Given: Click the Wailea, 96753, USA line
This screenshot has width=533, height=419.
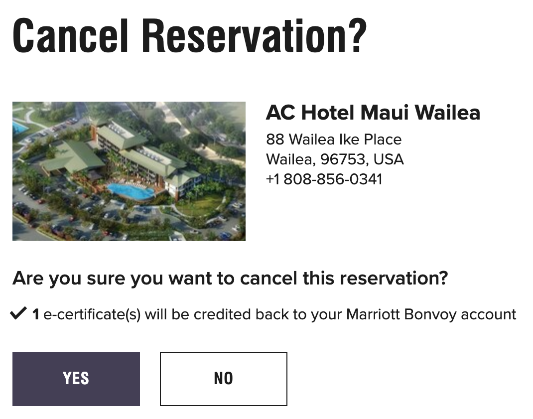Looking at the screenshot, I should [334, 159].
